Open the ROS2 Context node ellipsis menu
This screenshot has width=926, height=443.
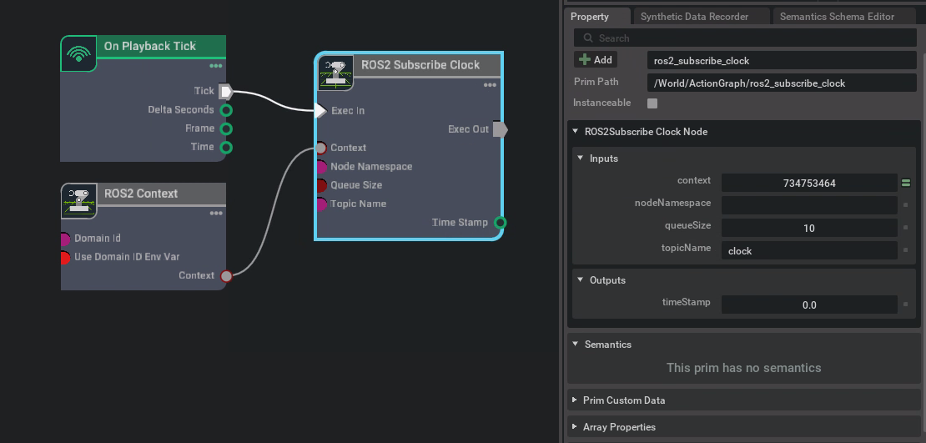tap(215, 214)
